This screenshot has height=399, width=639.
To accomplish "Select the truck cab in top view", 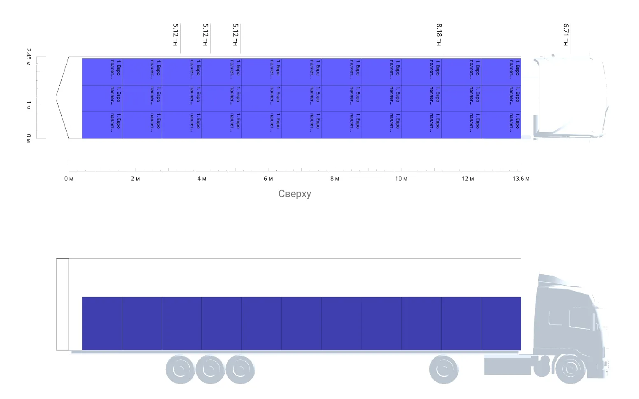I will click(570, 97).
